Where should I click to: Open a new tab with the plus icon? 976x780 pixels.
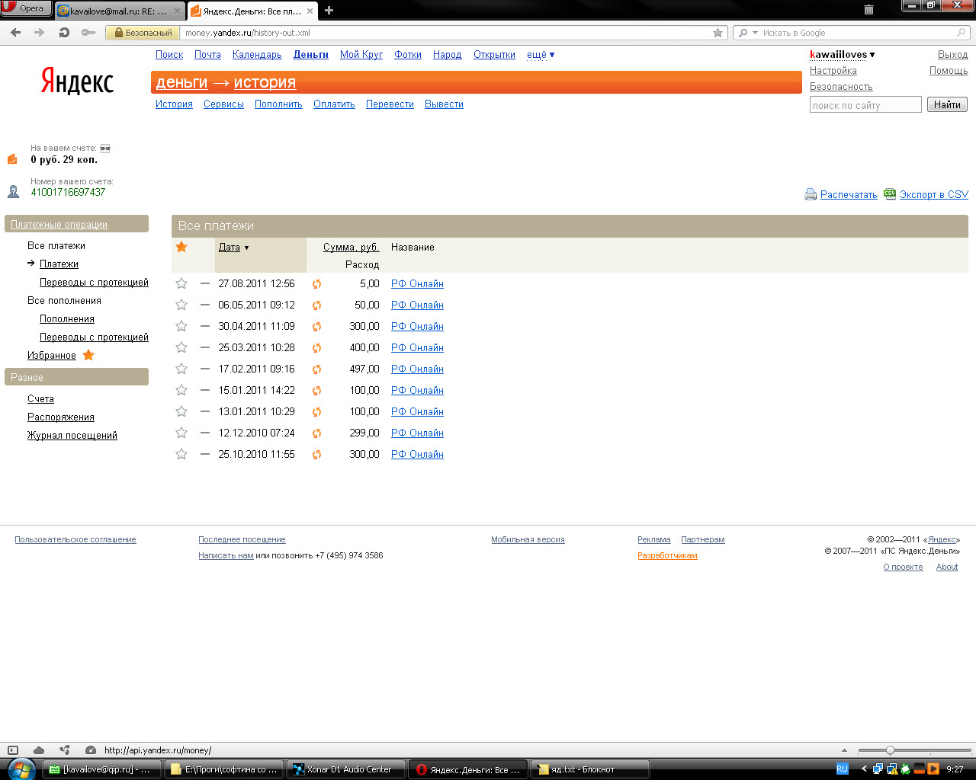(x=329, y=11)
